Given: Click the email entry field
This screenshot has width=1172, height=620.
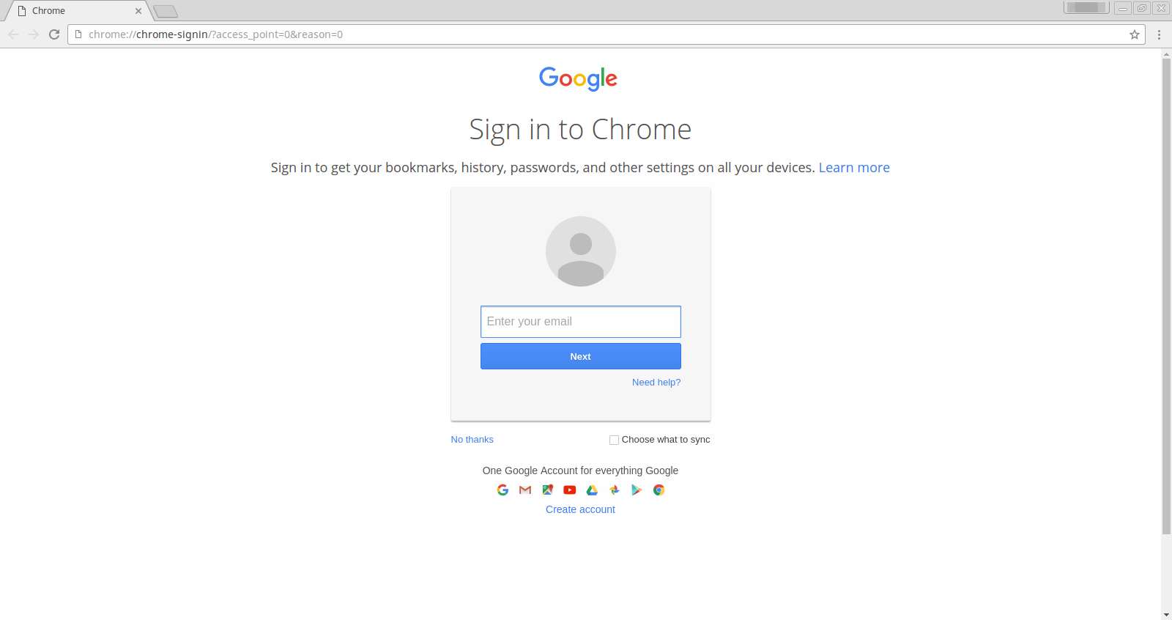Looking at the screenshot, I should (x=580, y=321).
